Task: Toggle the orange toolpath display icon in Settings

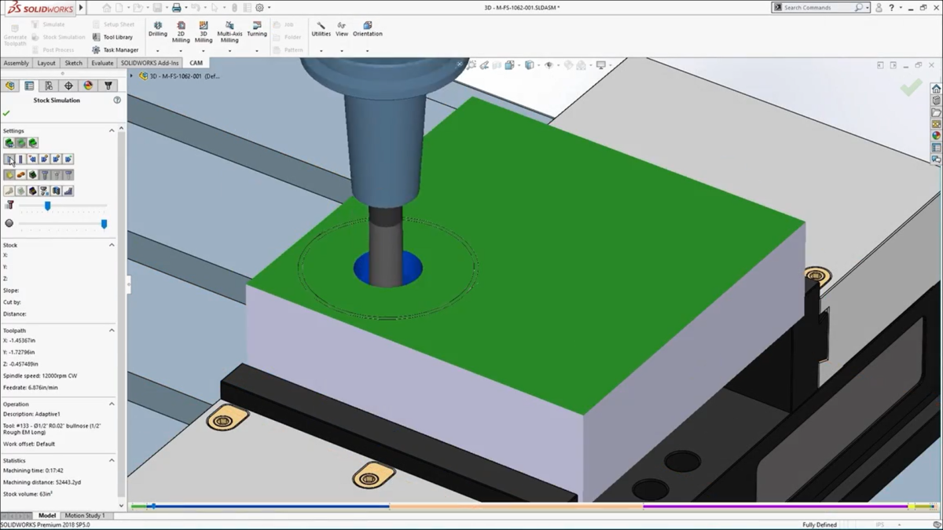Action: coord(21,174)
